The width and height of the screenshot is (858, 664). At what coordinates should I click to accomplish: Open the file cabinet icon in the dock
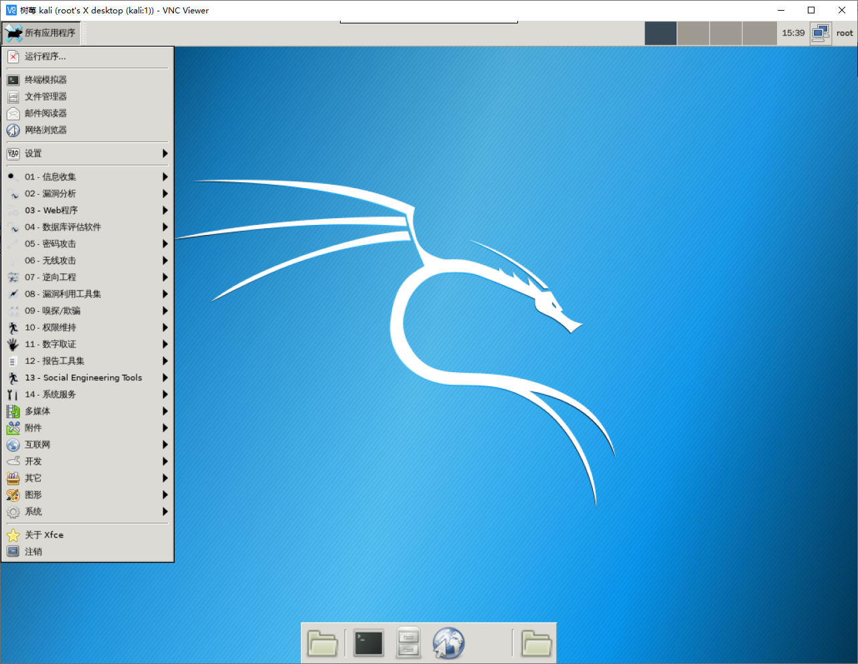click(x=408, y=643)
